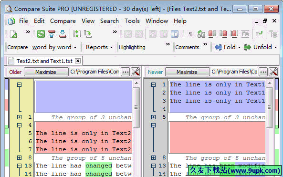
Task: Open the Edit menu
Action: (39, 21)
